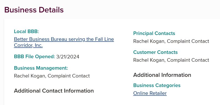Click the Business Categories label
The image size is (220, 105).
click(157, 85)
